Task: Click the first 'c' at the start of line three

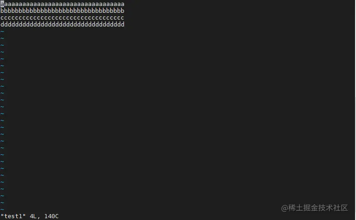Action: (x=2, y=18)
